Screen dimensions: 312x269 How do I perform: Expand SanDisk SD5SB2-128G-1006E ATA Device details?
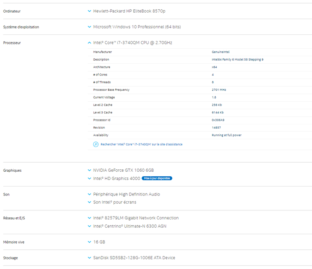[x=89, y=258]
